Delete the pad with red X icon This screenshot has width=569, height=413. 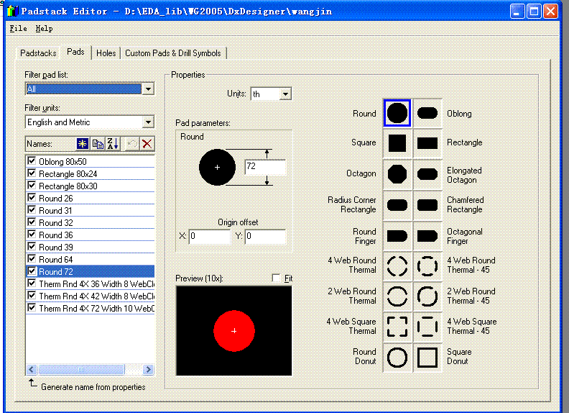click(147, 144)
